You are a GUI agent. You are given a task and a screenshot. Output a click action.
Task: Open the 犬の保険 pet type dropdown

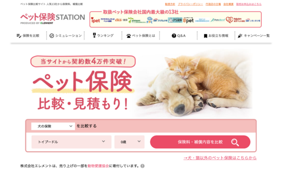click(53, 126)
